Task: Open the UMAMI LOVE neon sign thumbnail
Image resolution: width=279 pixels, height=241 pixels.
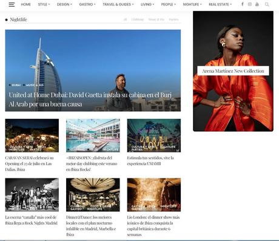Action: click(x=154, y=135)
